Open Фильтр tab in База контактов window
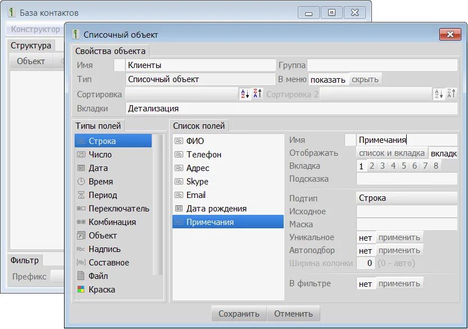468x329 pixels. tap(25, 260)
